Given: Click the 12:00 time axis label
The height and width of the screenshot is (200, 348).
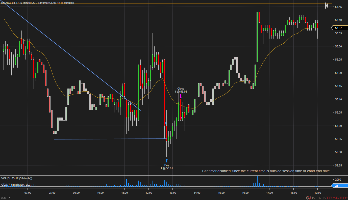Looking at the screenshot, I should (149, 193).
